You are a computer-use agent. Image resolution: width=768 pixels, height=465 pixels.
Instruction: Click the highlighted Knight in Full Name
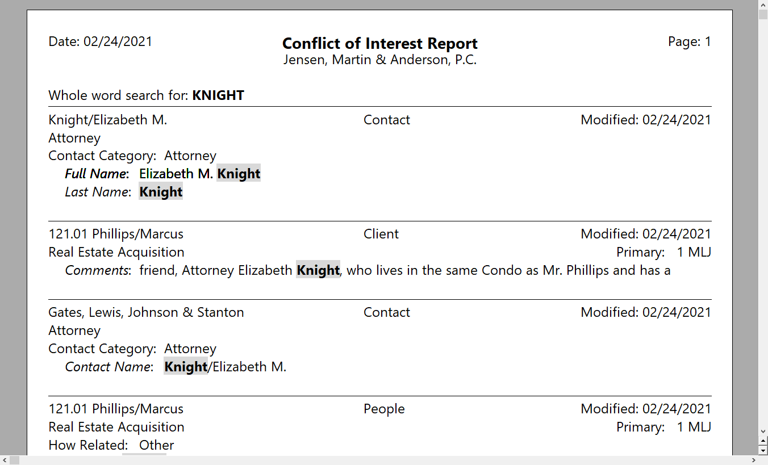click(x=239, y=174)
